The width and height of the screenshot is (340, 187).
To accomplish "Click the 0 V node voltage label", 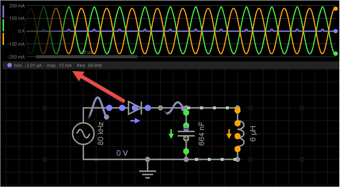I will [123, 153].
